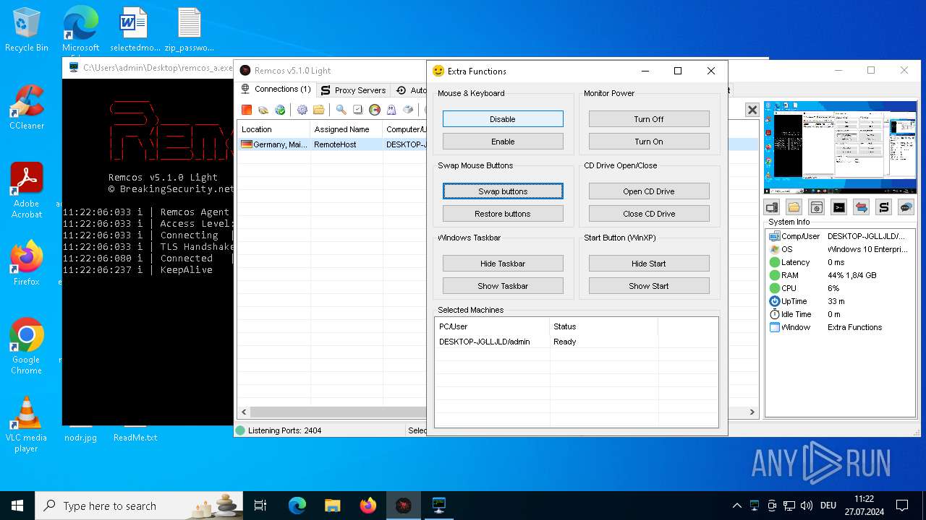Click the red stop icon in Remcos toolbar
926x520 pixels.
(247, 110)
